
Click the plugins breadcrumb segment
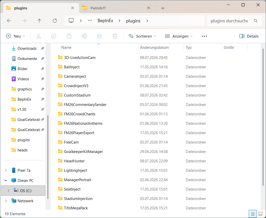133,21
